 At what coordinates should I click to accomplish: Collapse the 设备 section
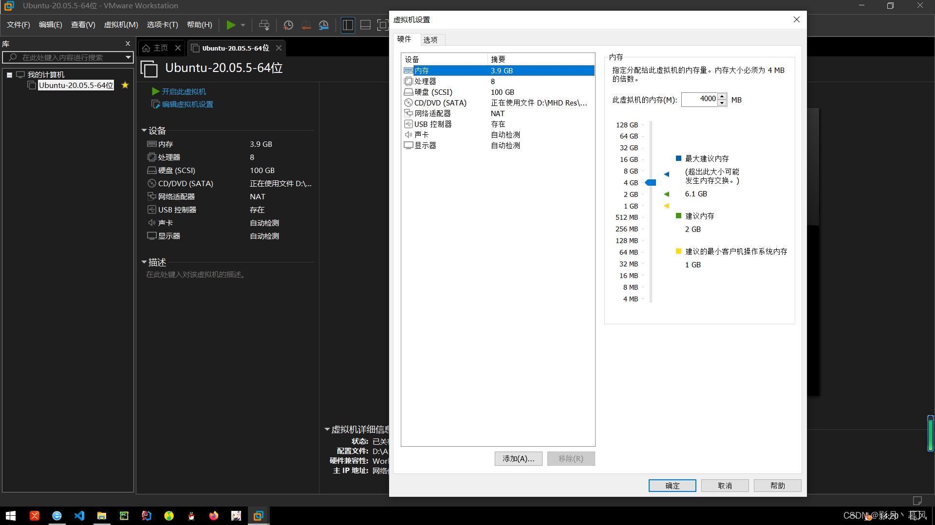[144, 130]
